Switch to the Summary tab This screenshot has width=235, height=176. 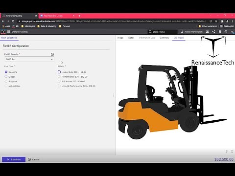point(164,38)
